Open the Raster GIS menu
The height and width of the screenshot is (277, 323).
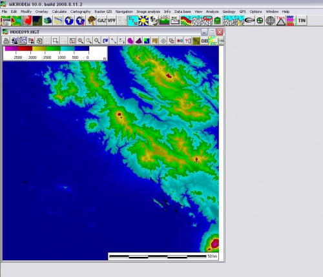coord(103,12)
